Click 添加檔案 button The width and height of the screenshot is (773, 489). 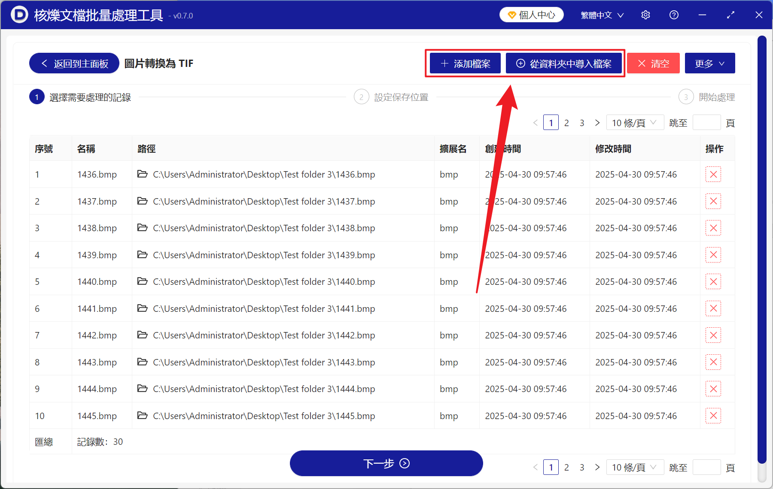click(x=466, y=63)
